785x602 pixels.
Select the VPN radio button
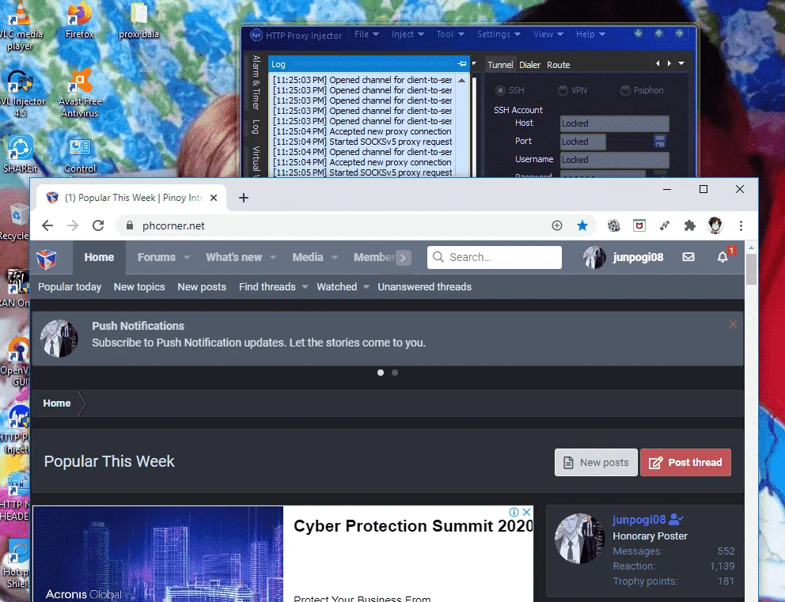[563, 90]
